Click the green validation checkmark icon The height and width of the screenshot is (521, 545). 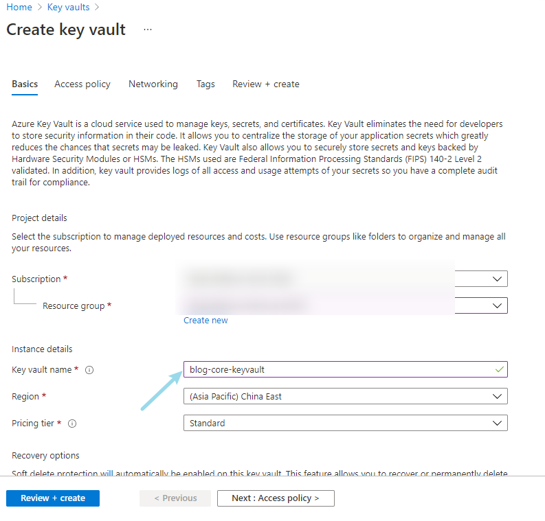click(x=500, y=369)
